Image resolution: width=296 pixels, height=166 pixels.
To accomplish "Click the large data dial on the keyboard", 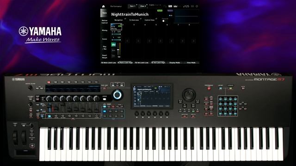I will [189, 95].
